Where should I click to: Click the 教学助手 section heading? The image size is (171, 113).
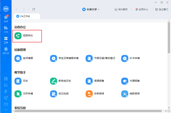click(x=20, y=72)
